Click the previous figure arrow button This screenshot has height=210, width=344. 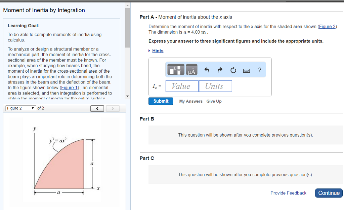click(x=97, y=108)
